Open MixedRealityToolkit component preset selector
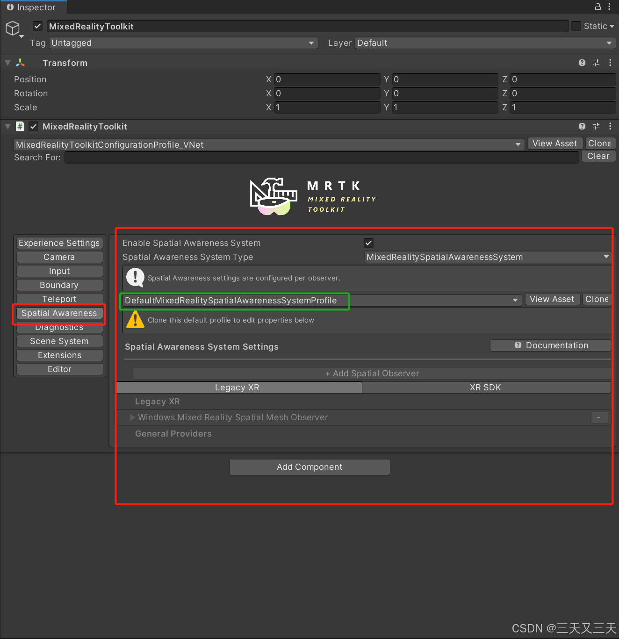The image size is (619, 639). click(x=596, y=126)
